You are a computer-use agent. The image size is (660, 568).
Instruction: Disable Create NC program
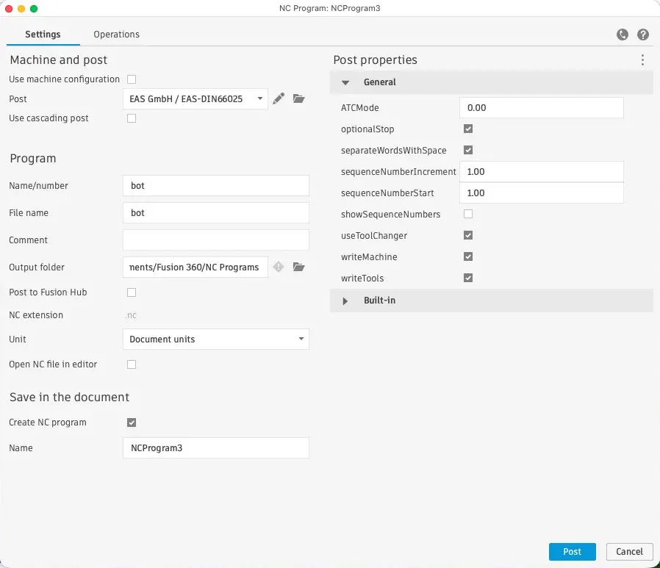click(x=132, y=423)
